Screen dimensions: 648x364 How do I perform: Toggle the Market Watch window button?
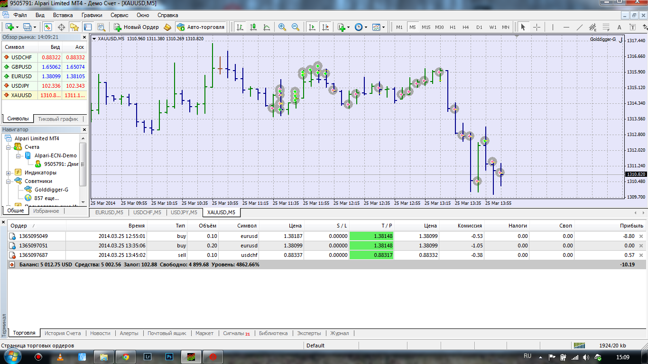[48, 27]
